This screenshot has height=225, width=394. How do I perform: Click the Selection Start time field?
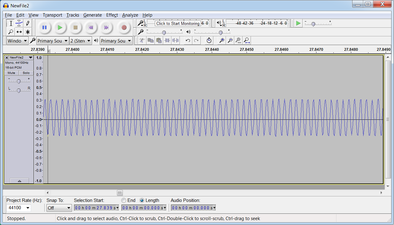click(96, 208)
